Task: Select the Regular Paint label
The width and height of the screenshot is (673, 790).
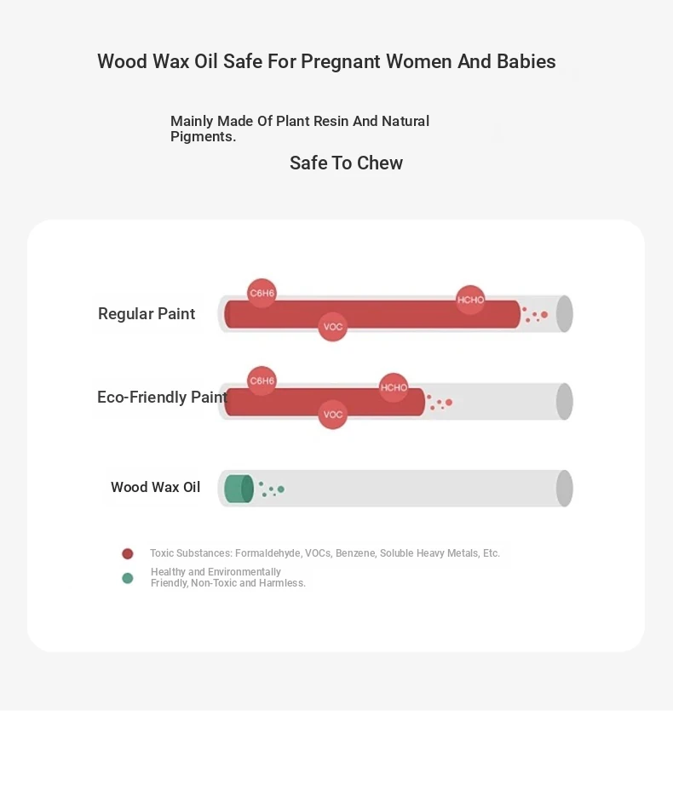Action: tap(147, 314)
